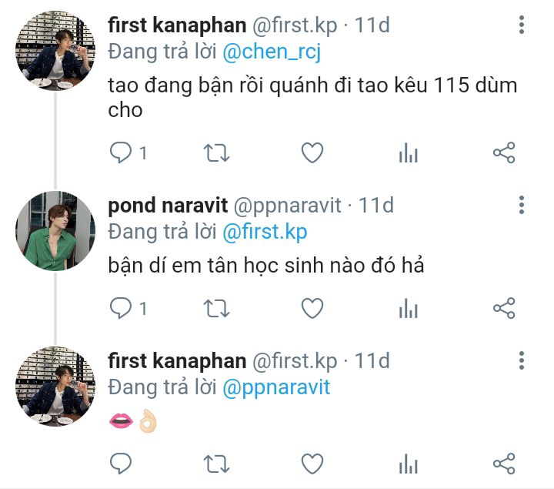
Task: View analytics of the top tweet
Action: point(408,153)
